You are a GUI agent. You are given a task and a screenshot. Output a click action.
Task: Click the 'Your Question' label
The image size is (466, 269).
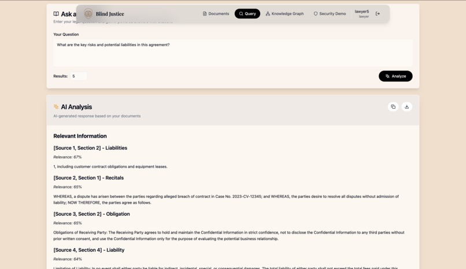(x=66, y=35)
